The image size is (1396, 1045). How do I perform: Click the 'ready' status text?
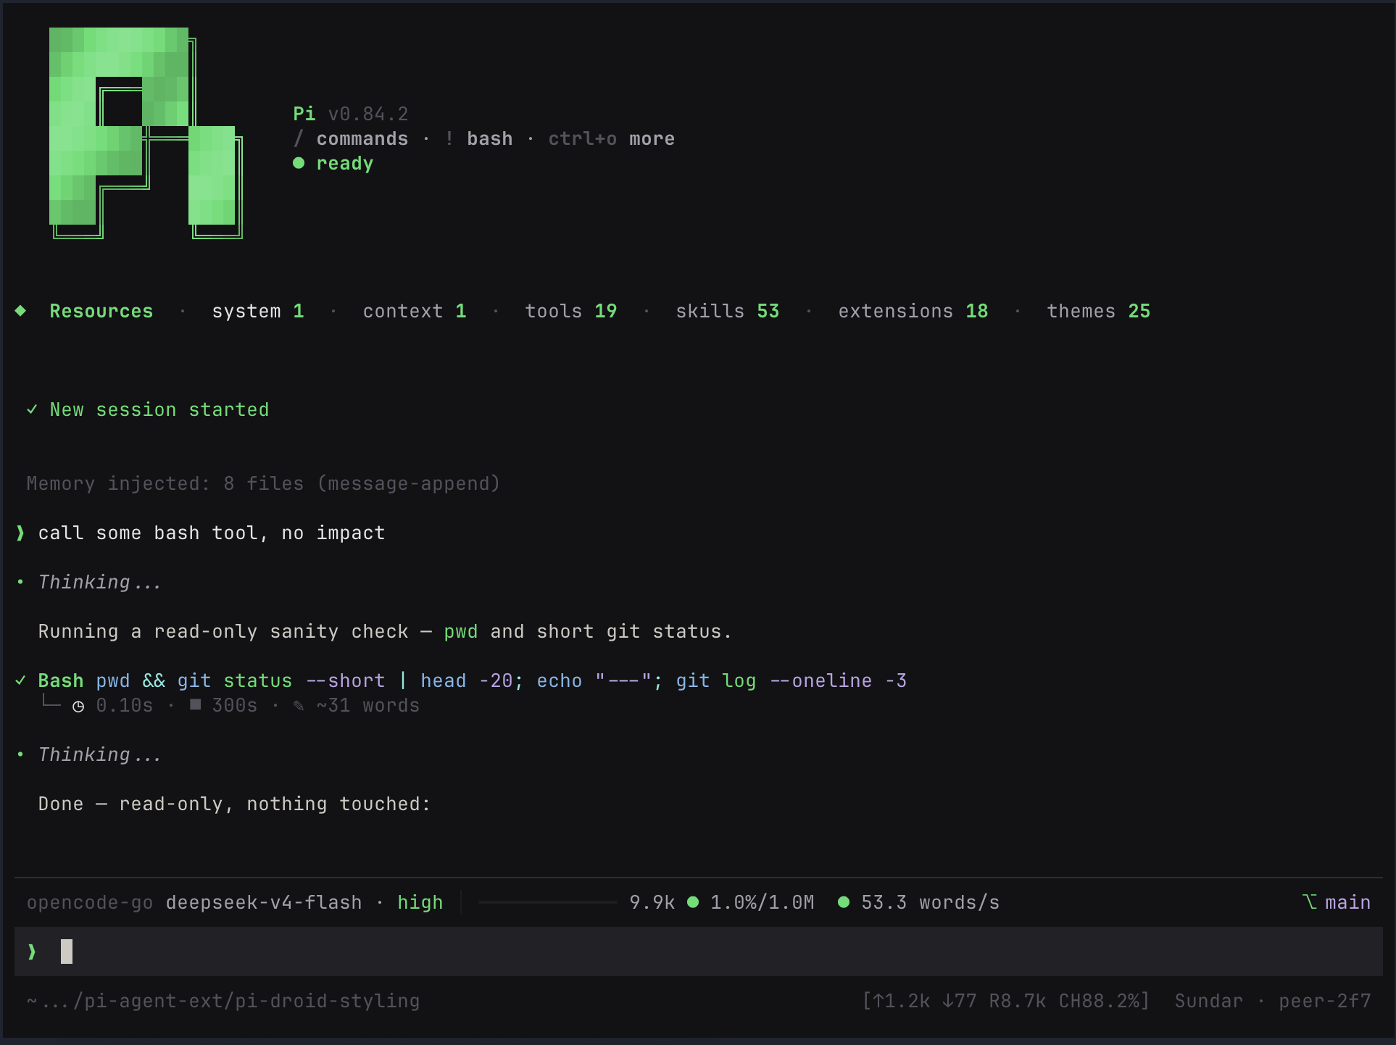(345, 164)
